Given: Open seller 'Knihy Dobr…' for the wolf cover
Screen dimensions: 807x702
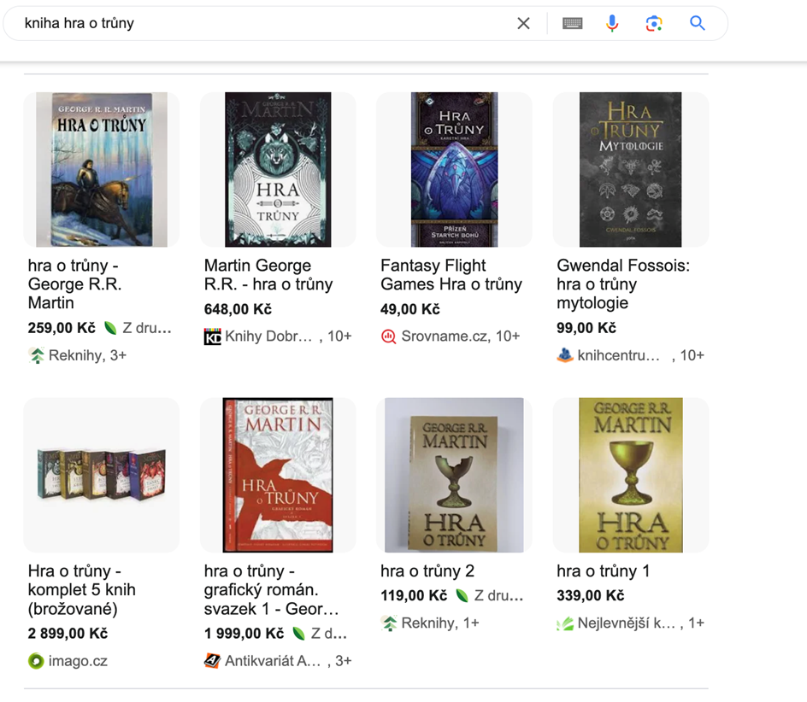Looking at the screenshot, I should 268,336.
